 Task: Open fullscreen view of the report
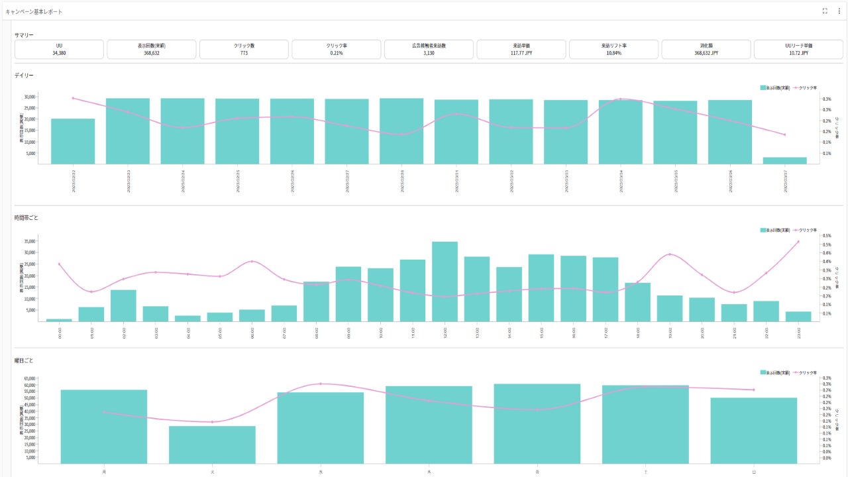825,11
